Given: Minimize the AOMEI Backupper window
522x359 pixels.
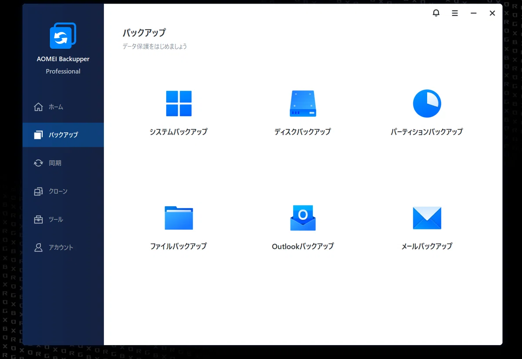Looking at the screenshot, I should pyautogui.click(x=473, y=13).
